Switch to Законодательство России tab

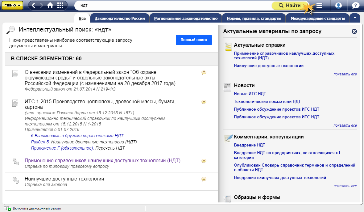pyautogui.click(x=120, y=19)
